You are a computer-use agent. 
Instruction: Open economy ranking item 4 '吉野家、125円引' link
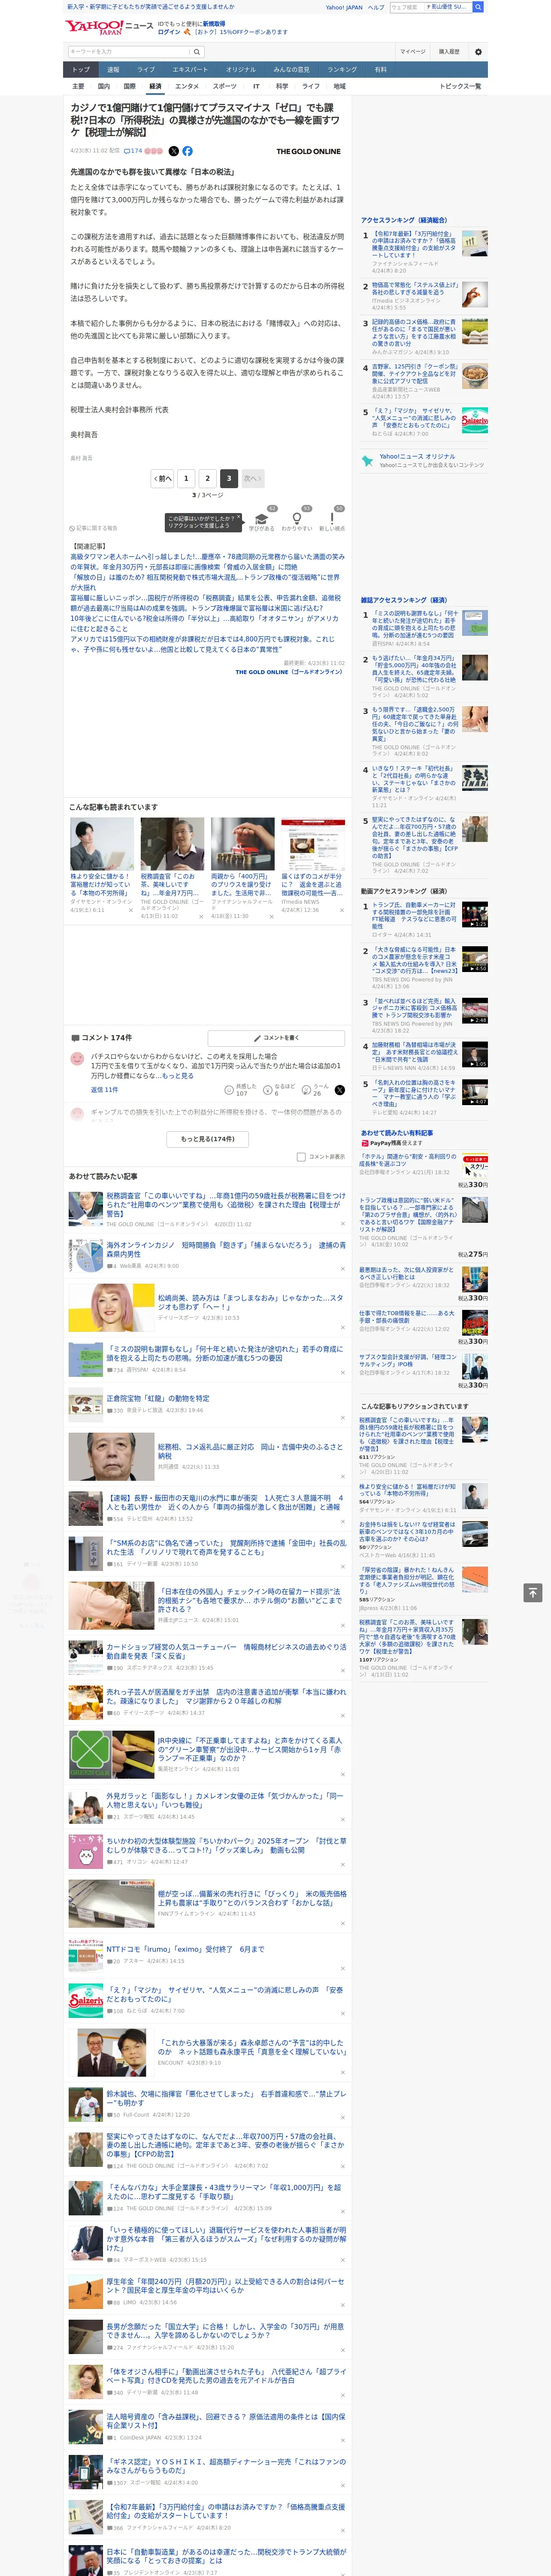coord(414,375)
